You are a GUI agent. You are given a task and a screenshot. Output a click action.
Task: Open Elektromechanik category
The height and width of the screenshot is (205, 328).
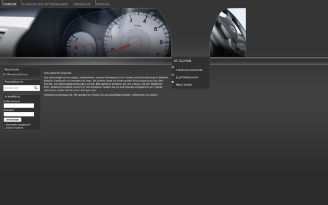point(187,78)
